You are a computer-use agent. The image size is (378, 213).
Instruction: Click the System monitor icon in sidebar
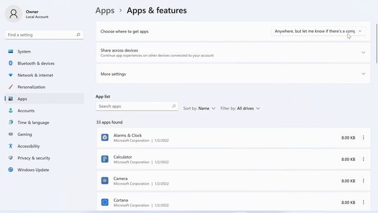[x=11, y=51]
